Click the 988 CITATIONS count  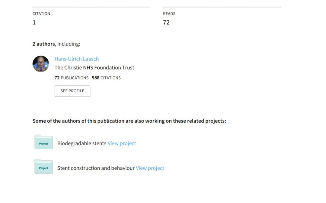(106, 78)
